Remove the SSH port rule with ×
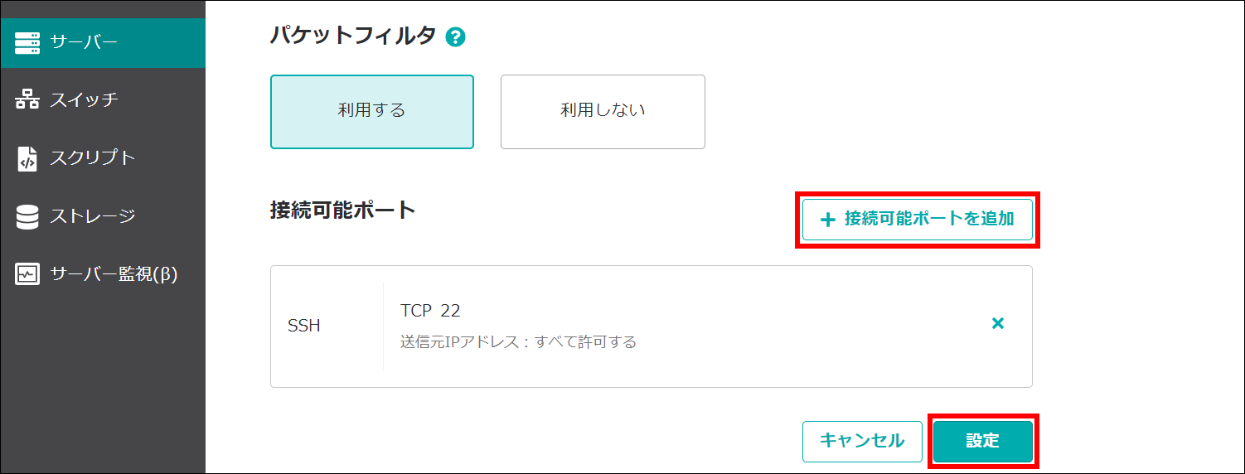 [998, 324]
